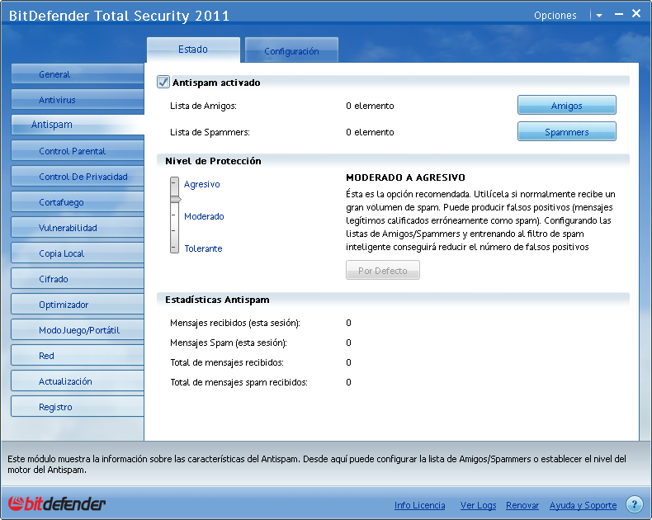
Task: Open the Vulnerabilidad module
Action: (x=78, y=228)
